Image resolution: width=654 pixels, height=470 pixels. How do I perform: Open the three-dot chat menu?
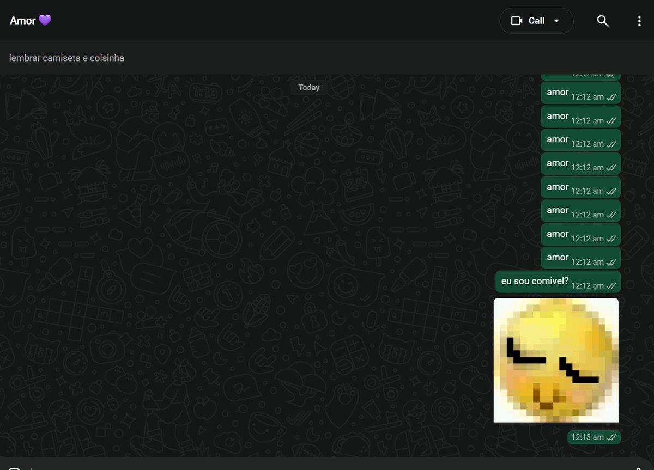(639, 21)
